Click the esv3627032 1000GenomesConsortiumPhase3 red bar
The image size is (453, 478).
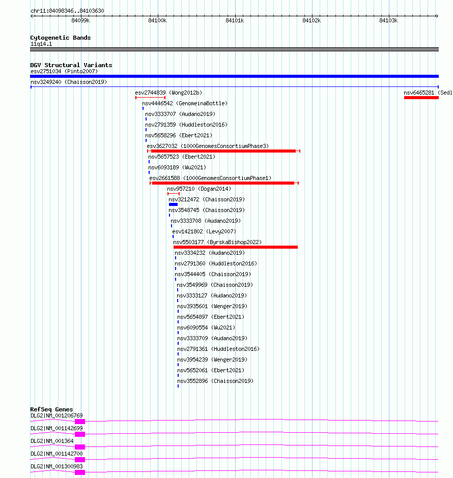click(x=223, y=151)
